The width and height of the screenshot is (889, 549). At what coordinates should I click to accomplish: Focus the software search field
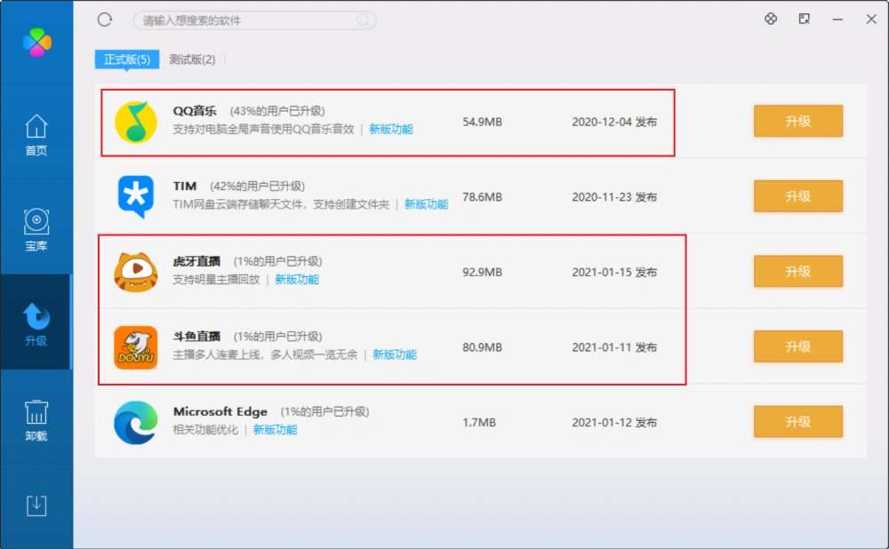[254, 20]
